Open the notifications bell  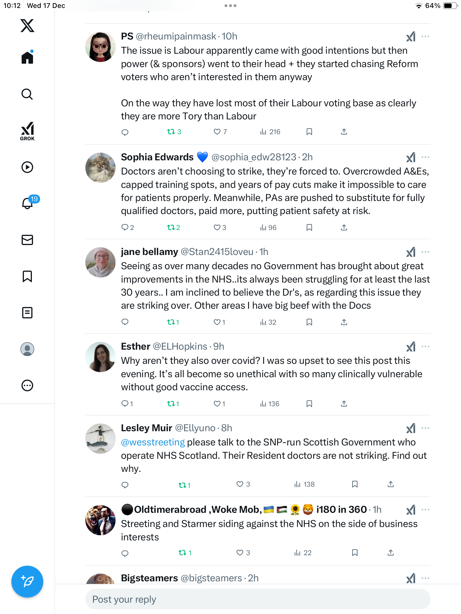[x=27, y=203]
